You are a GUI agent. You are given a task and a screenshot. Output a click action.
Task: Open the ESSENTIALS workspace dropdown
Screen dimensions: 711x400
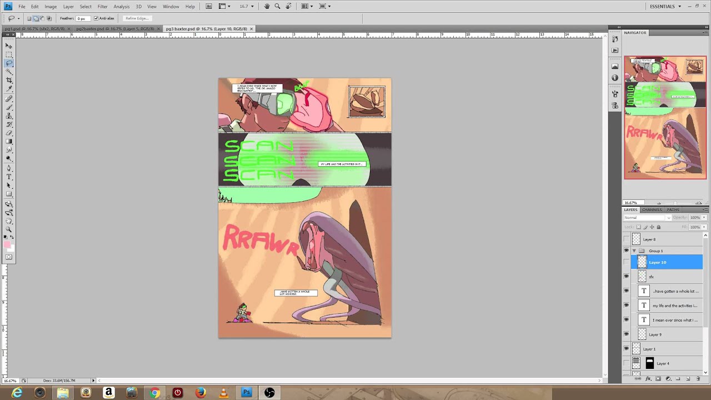(x=665, y=6)
